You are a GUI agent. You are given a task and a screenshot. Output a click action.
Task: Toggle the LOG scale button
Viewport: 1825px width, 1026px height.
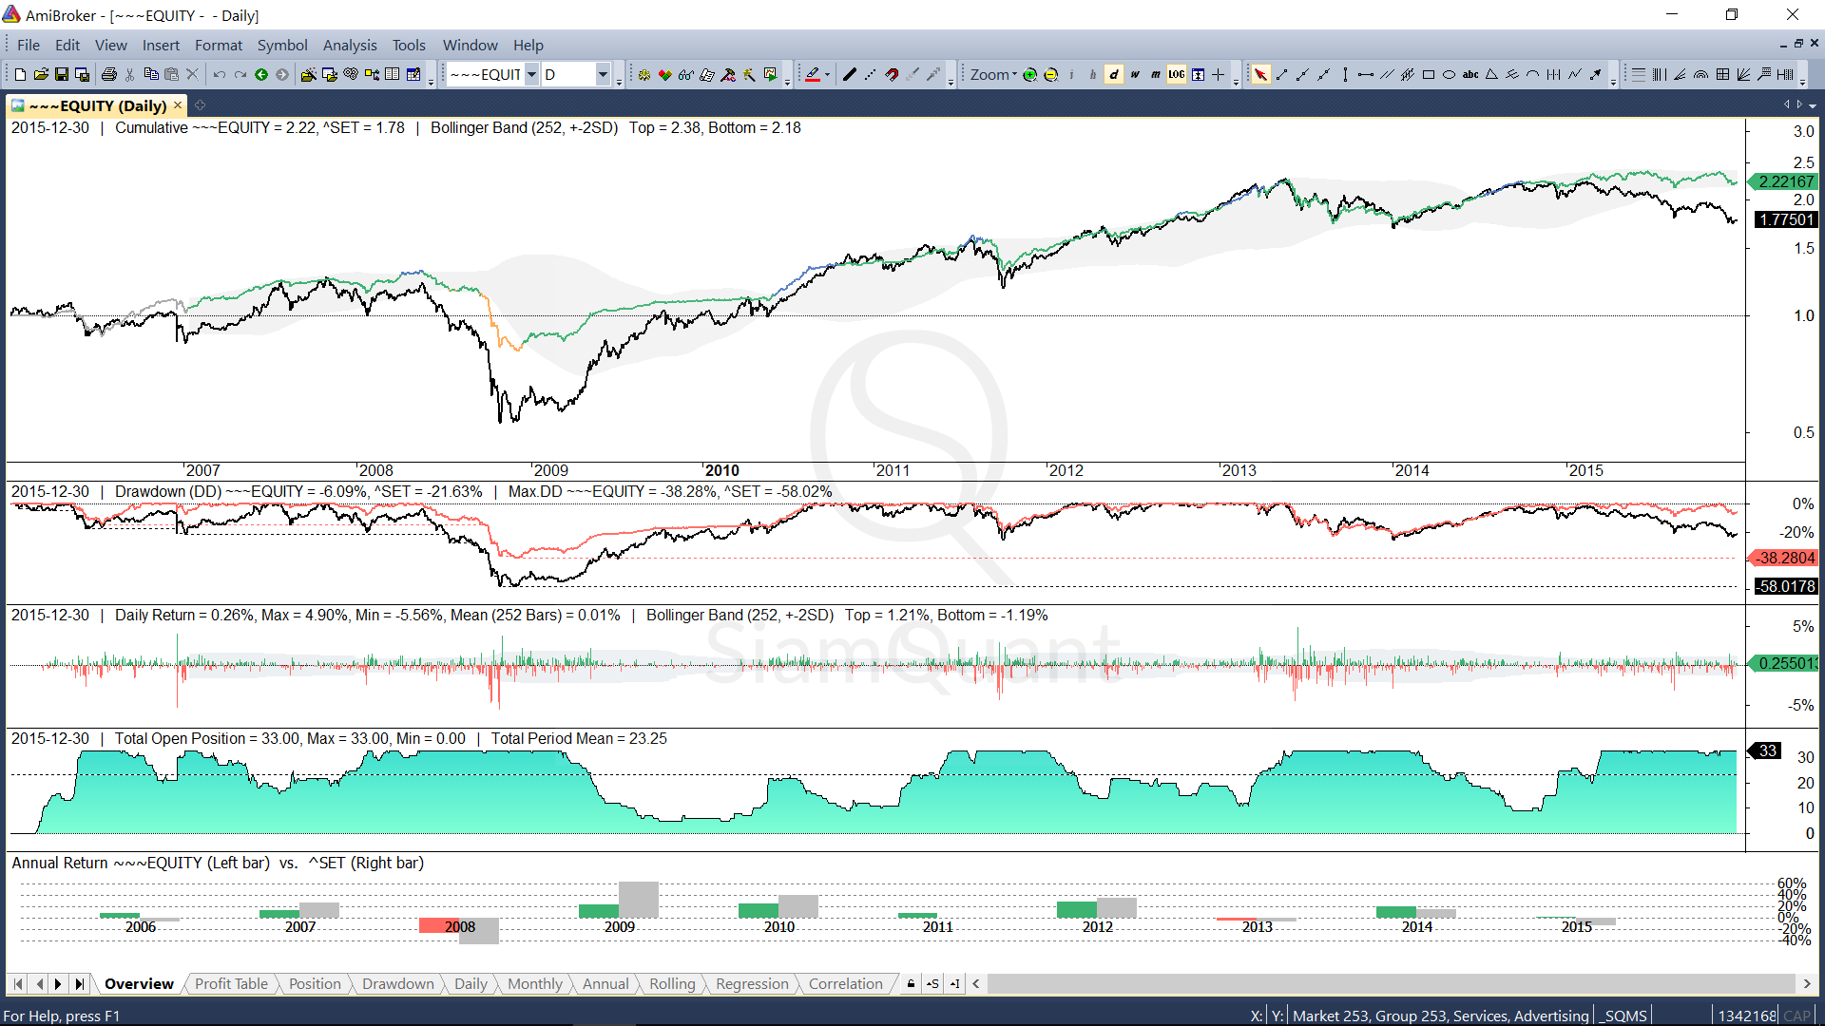[x=1177, y=75]
